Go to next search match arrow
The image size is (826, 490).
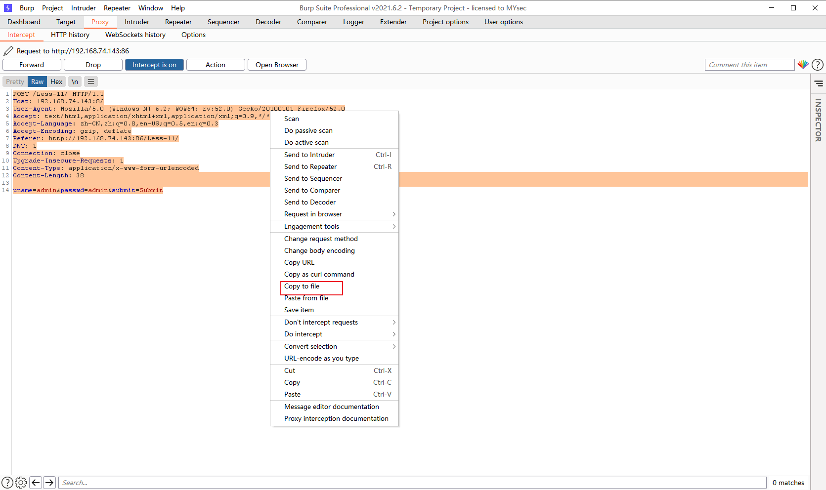(x=49, y=483)
